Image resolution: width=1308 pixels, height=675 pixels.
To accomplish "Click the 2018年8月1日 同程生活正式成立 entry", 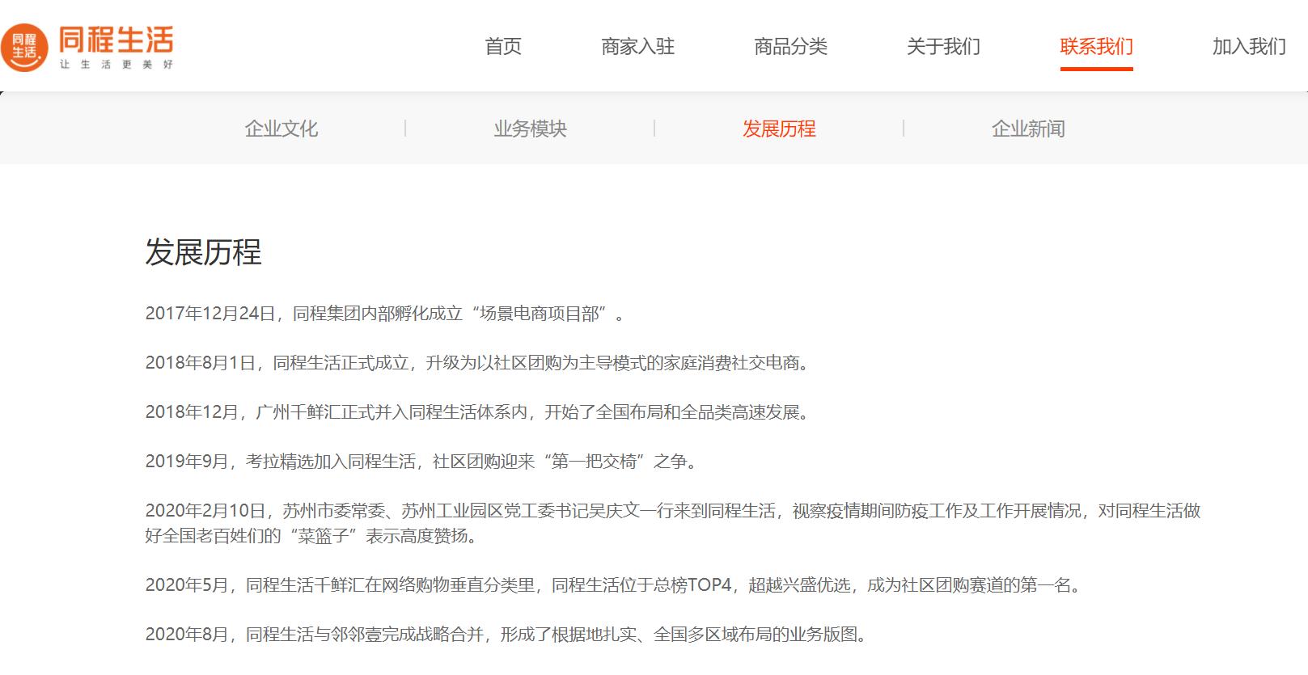I will [478, 363].
